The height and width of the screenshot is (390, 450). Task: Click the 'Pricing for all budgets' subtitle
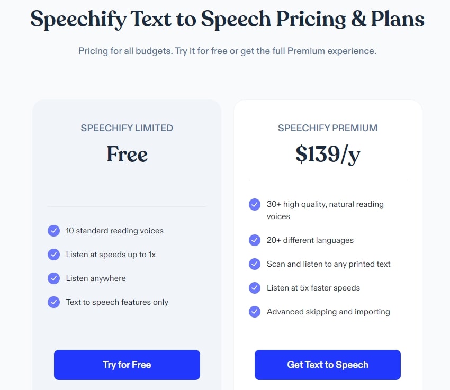[227, 51]
